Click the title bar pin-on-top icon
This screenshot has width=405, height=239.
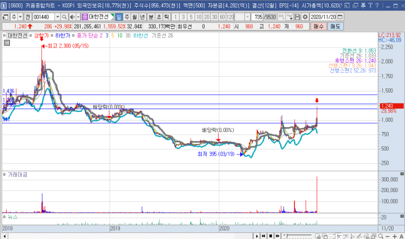tap(363, 5)
